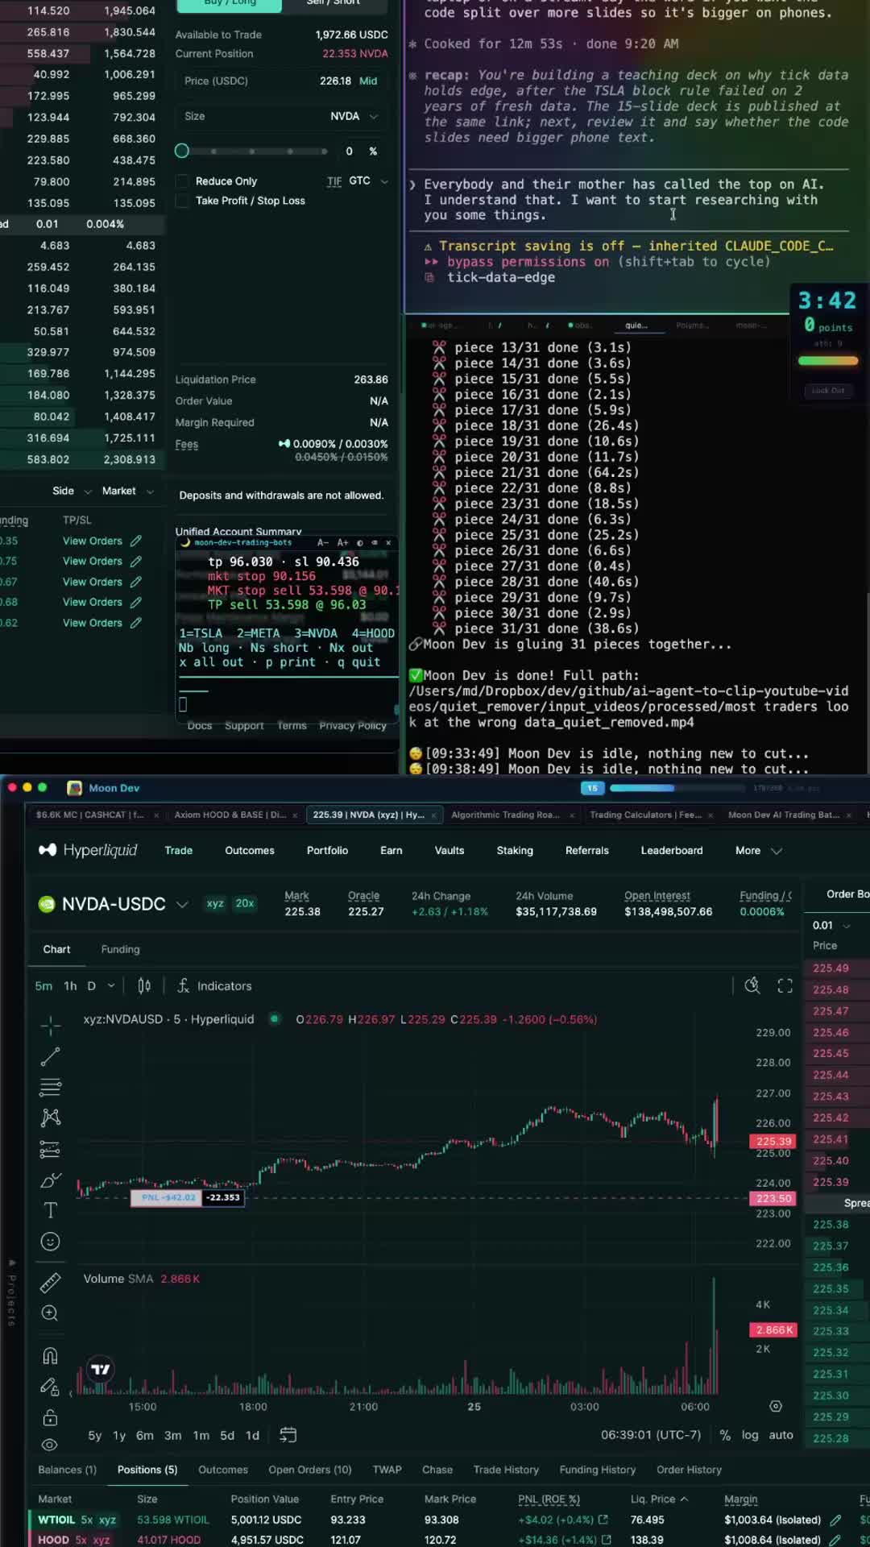Toggle lock all drawings
The image size is (870, 1547).
click(x=50, y=1416)
